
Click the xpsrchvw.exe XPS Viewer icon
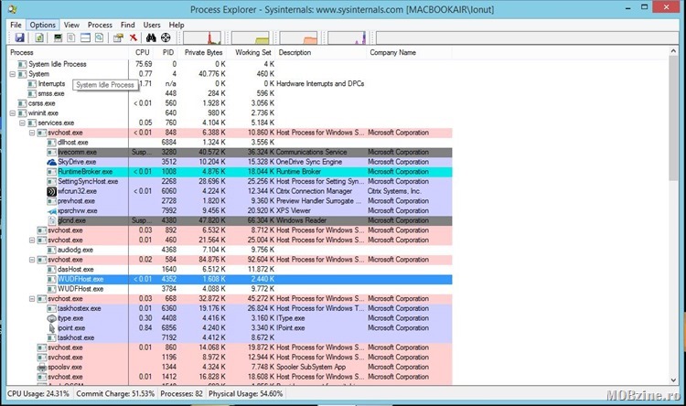[x=51, y=211]
